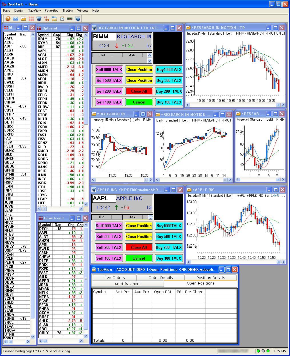
Task: Click the green Cancel in the AAPL window
Action: 139,258
